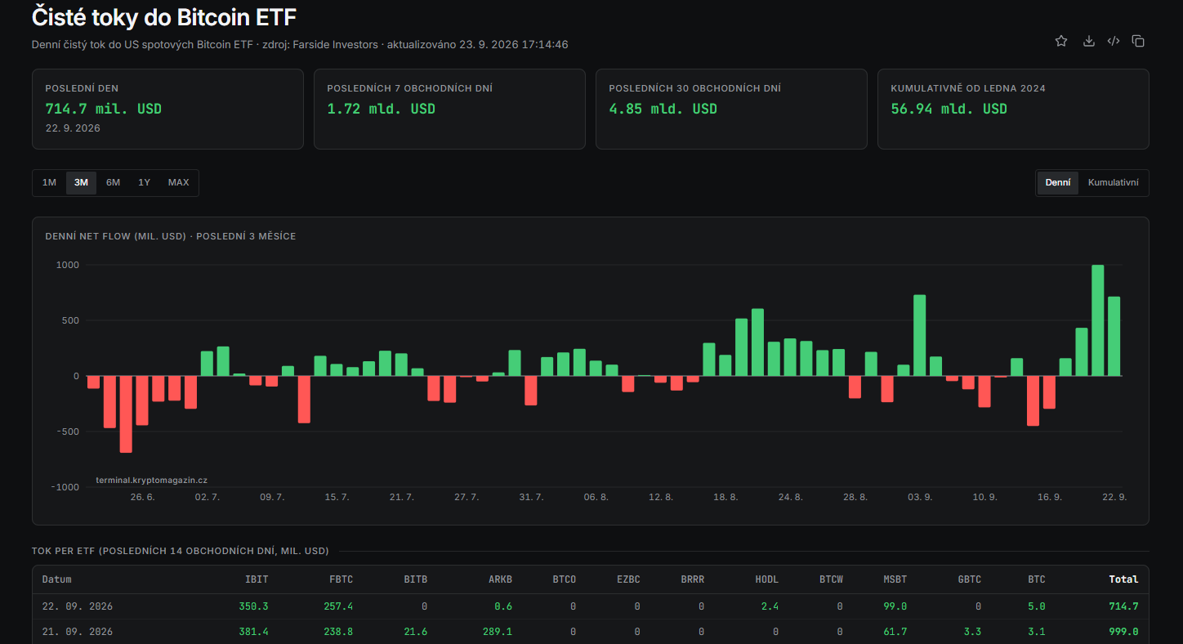Click the BTC column header
The width and height of the screenshot is (1183, 644).
click(1036, 579)
